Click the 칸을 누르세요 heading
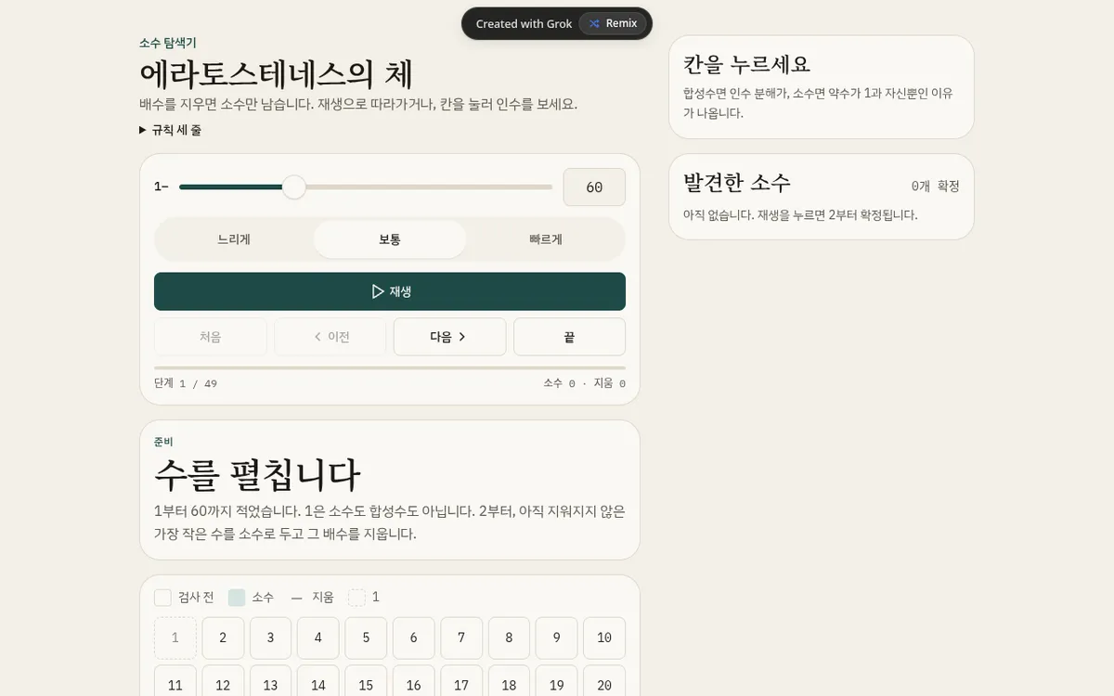Image resolution: width=1114 pixels, height=696 pixels. click(x=747, y=65)
